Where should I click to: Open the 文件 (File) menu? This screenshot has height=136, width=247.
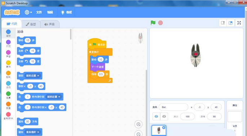[39, 12]
